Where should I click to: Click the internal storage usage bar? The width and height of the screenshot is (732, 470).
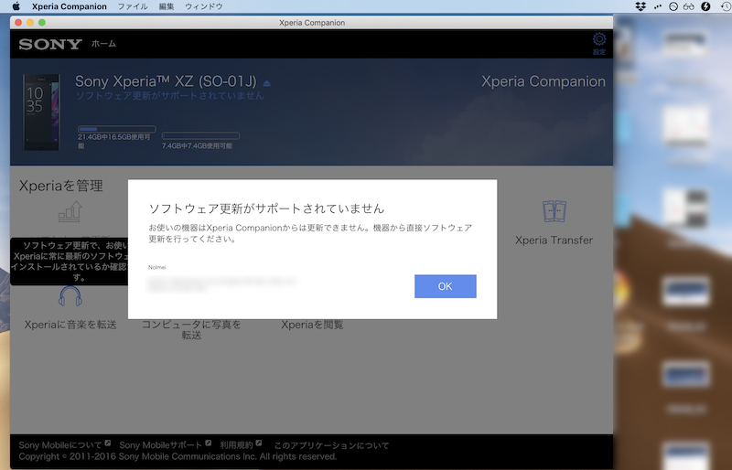pos(116,130)
